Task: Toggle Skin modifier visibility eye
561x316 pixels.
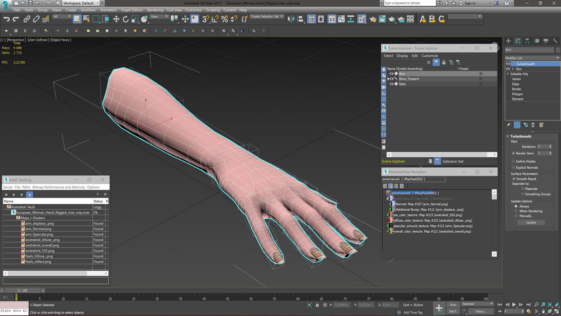Action: pyautogui.click(x=508, y=69)
